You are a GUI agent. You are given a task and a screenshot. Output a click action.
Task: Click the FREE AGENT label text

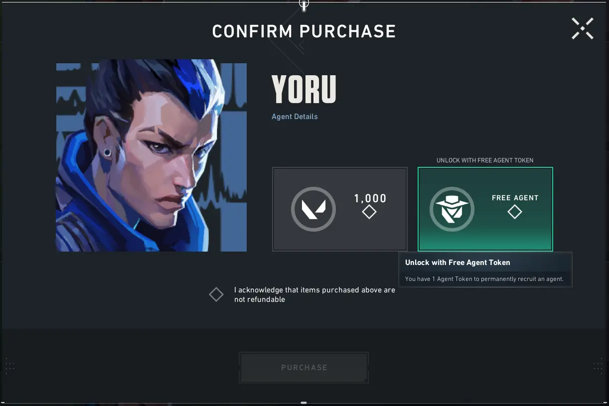(515, 198)
